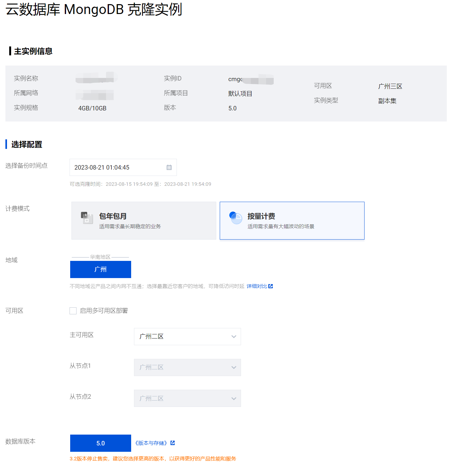Click 可选克隆时间 range hint text
The width and height of the screenshot is (449, 468).
pos(140,184)
